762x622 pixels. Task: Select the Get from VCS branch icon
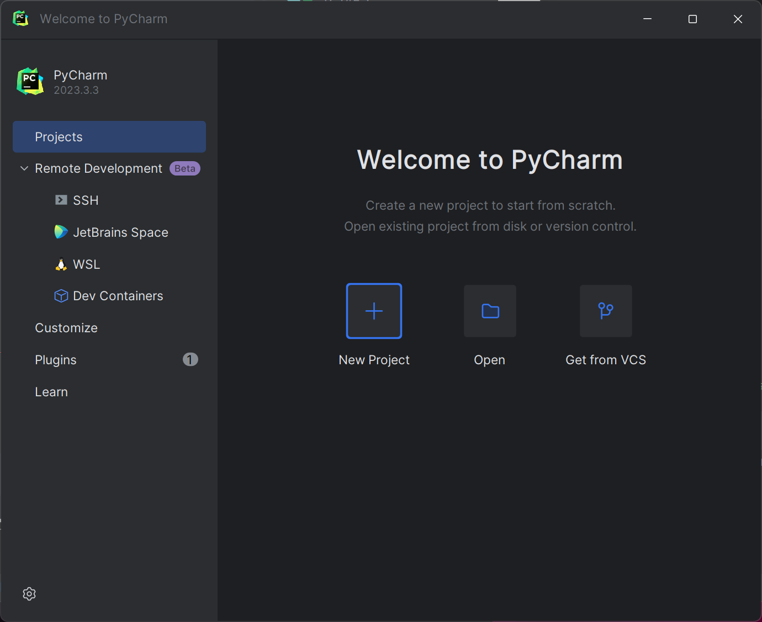(605, 311)
